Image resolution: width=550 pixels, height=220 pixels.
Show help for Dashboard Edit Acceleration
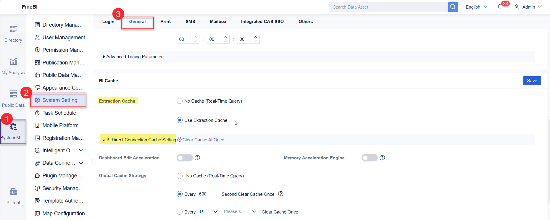[197, 158]
